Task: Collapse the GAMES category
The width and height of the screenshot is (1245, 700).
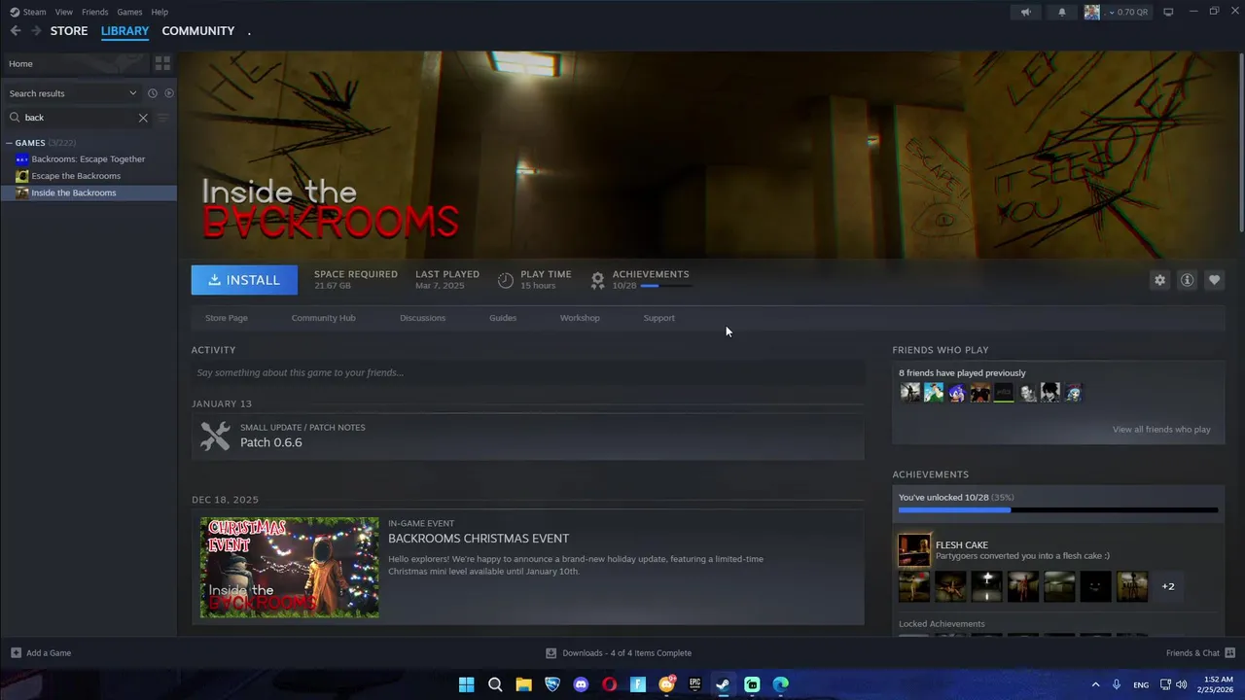Action: click(10, 143)
